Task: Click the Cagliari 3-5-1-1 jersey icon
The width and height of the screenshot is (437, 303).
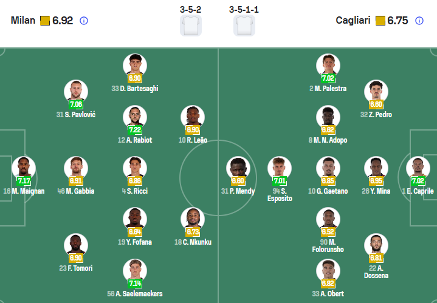Action: point(244,26)
